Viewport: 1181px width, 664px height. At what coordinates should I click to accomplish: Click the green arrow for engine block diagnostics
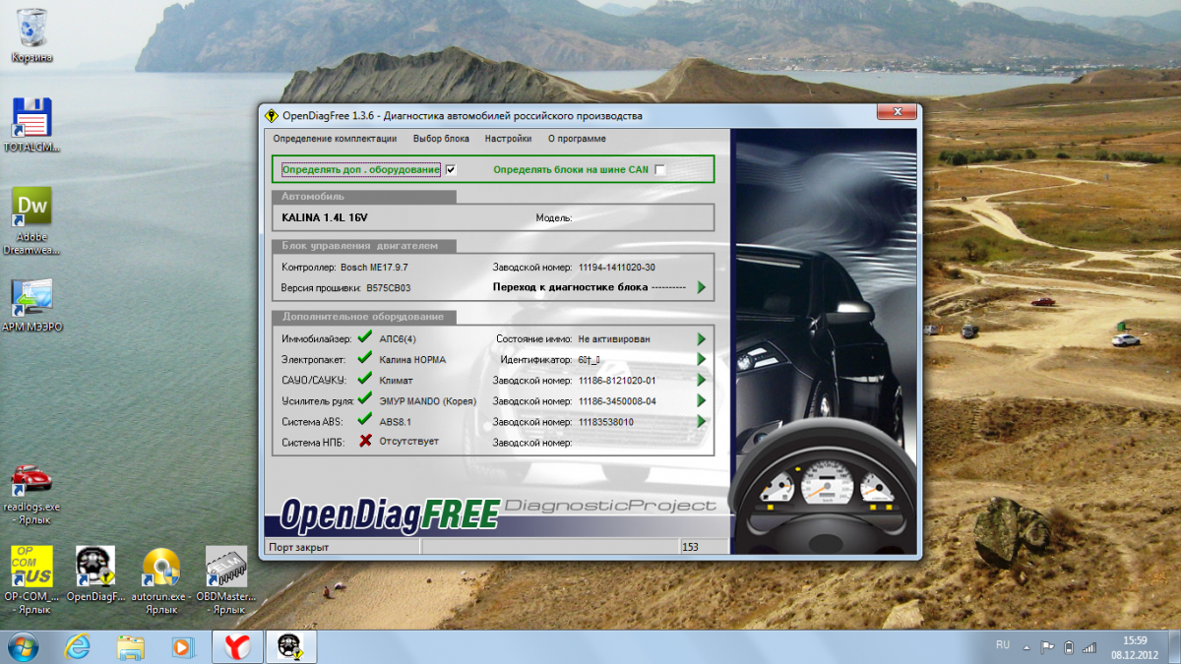[702, 287]
